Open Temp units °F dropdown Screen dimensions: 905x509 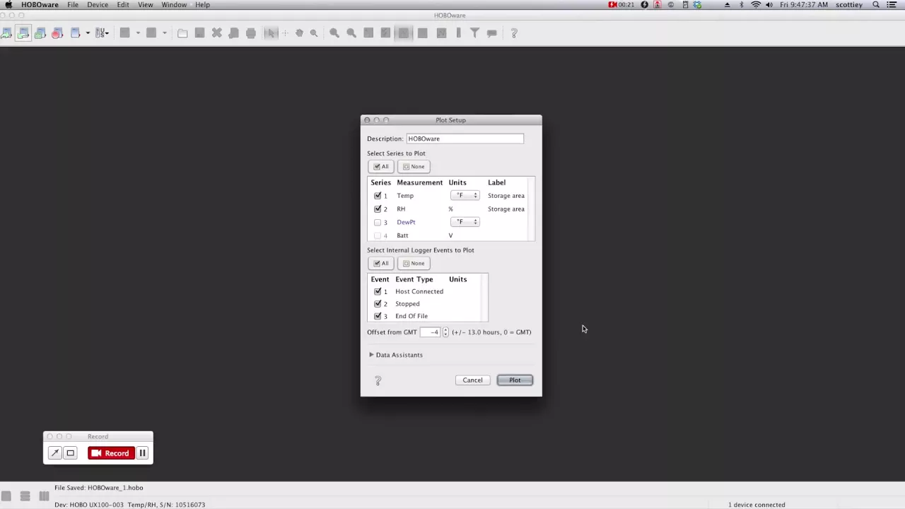coord(465,196)
